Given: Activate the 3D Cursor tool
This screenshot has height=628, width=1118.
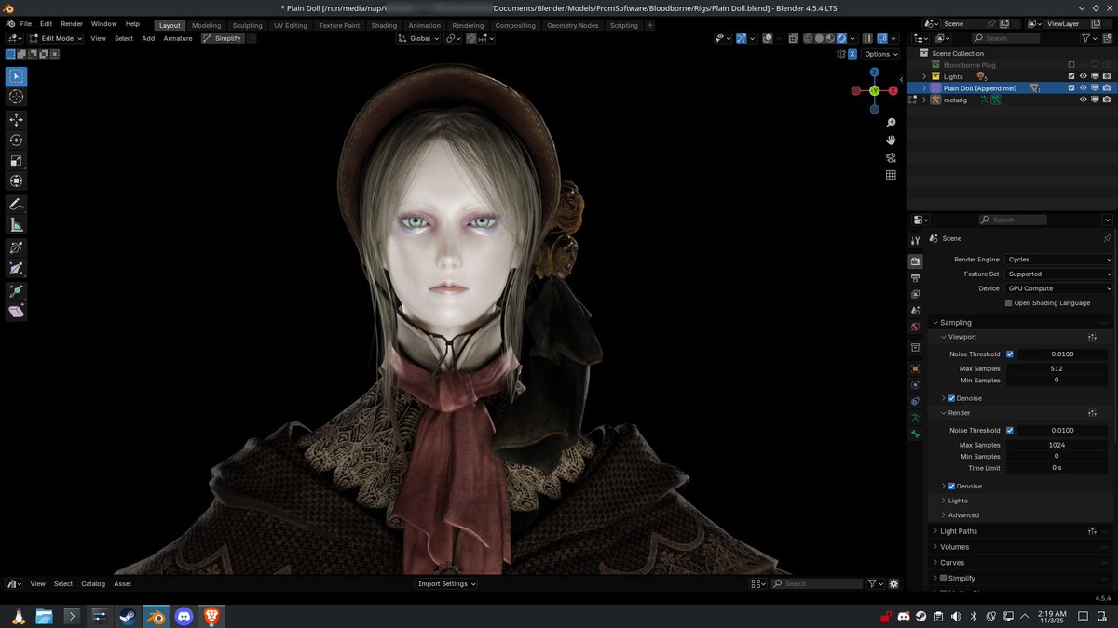Looking at the screenshot, I should pyautogui.click(x=17, y=97).
